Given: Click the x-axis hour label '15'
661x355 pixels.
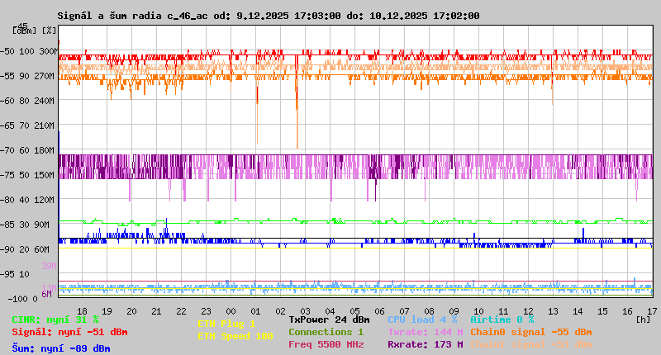Looking at the screenshot, I should click(602, 311).
